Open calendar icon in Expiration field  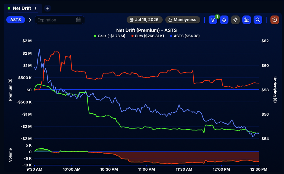pyautogui.click(x=78, y=20)
